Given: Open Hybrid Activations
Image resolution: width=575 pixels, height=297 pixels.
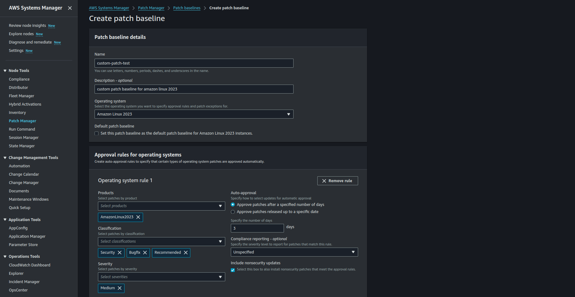Looking at the screenshot, I should 25,104.
